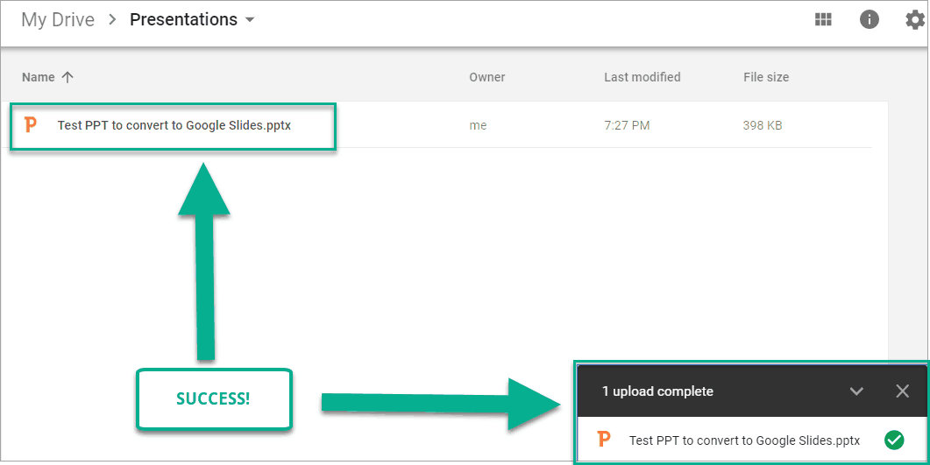930x465 pixels.
Task: Click the orange PowerPoint icon in file list
Action: coord(32,125)
